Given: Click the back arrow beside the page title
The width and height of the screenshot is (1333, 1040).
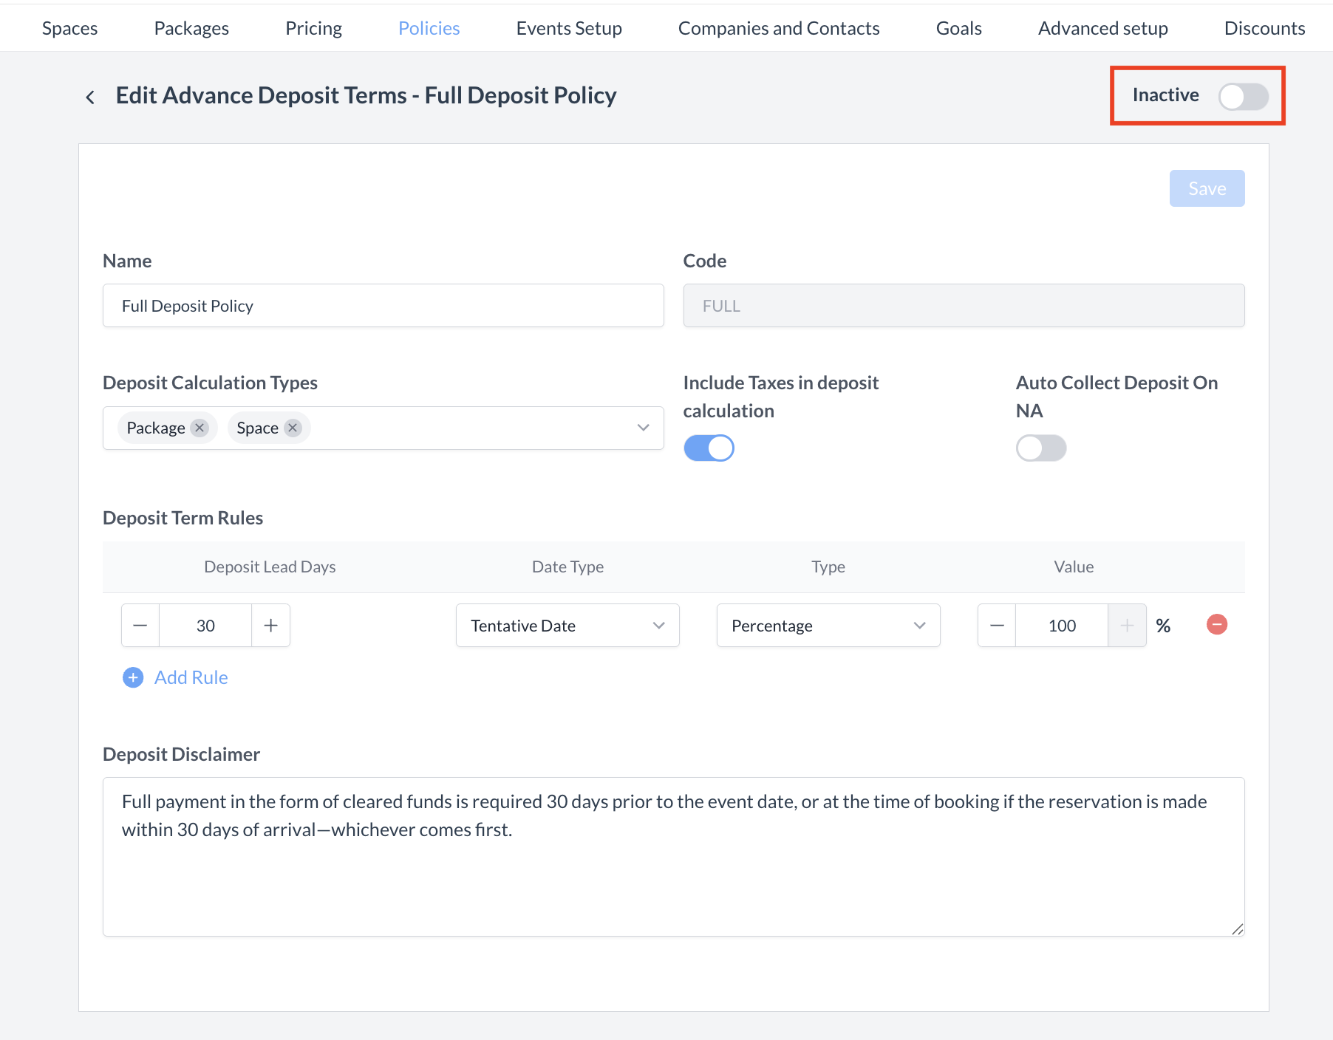Looking at the screenshot, I should (x=90, y=97).
